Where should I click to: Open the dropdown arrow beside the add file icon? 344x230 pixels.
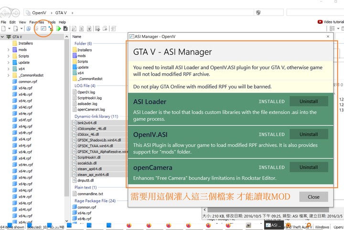[x=21, y=29]
